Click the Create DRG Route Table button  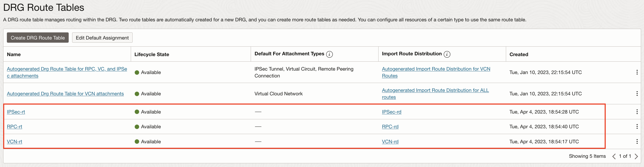coord(38,37)
